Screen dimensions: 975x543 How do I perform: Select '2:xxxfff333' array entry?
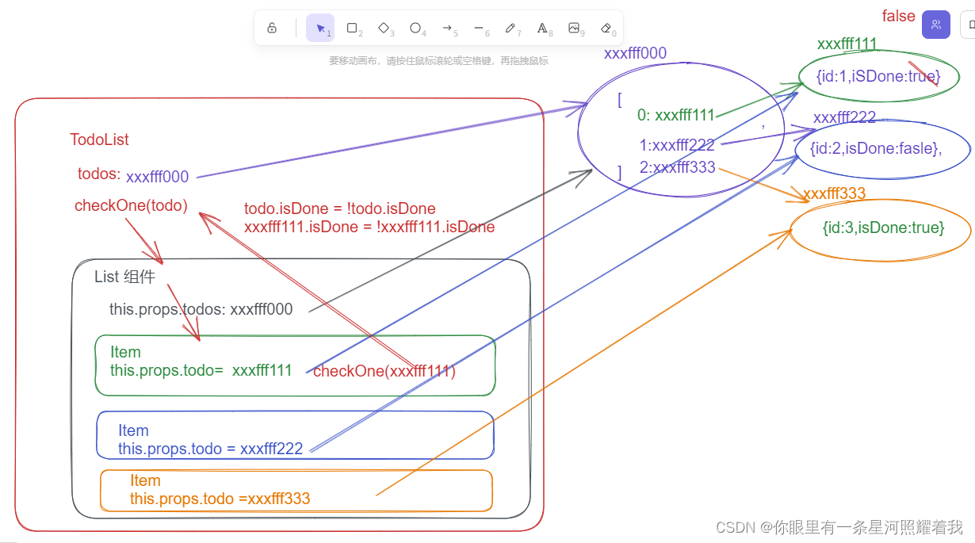pos(678,167)
